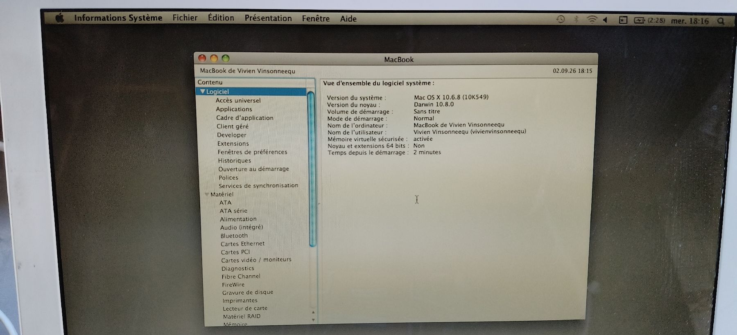Click the 2 minutes uptime value

tap(427, 152)
